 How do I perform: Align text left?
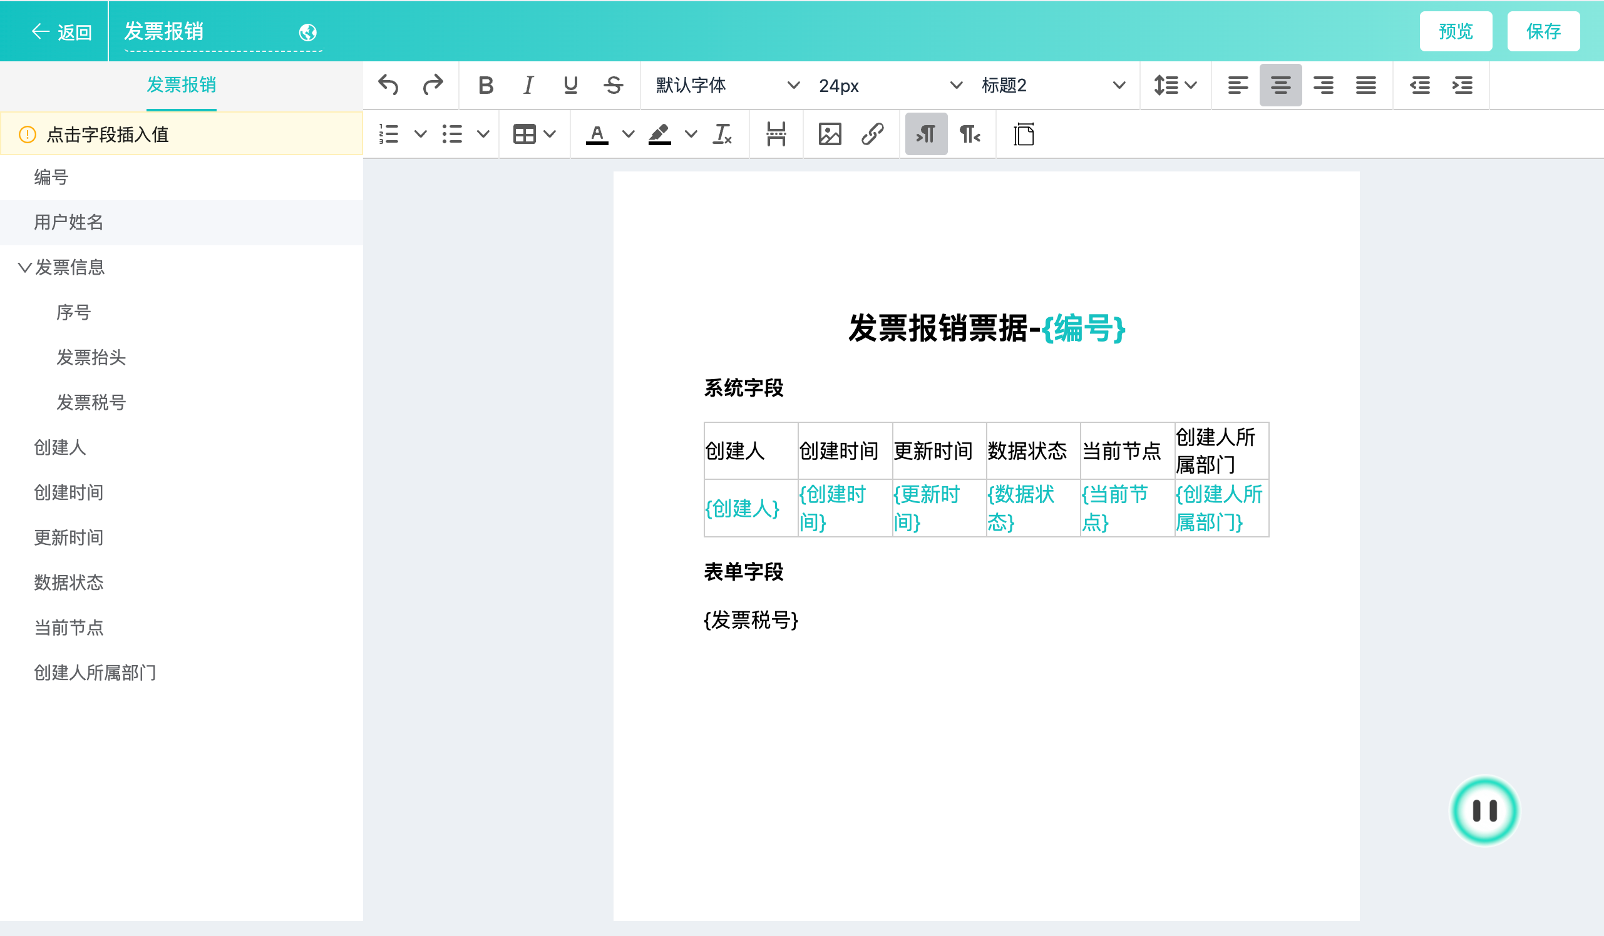1237,84
